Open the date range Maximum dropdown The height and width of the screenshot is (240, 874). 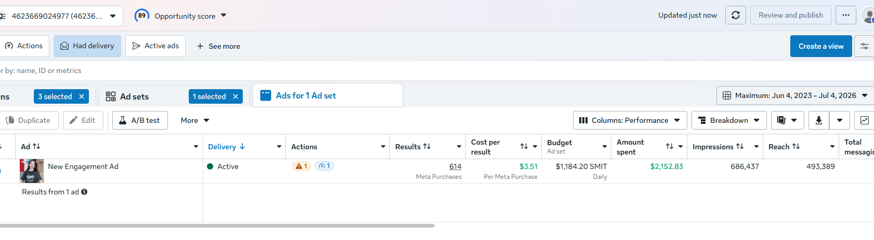(795, 95)
